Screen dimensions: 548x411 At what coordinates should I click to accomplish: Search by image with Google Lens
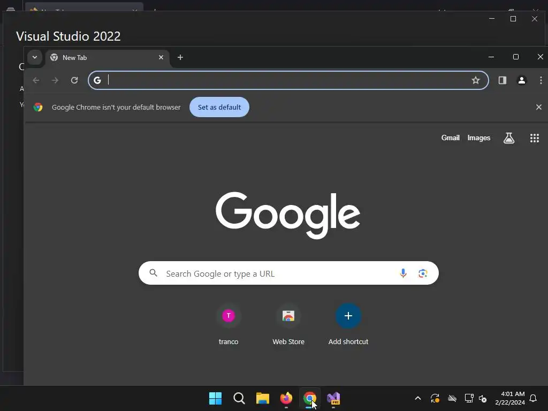[423, 273]
